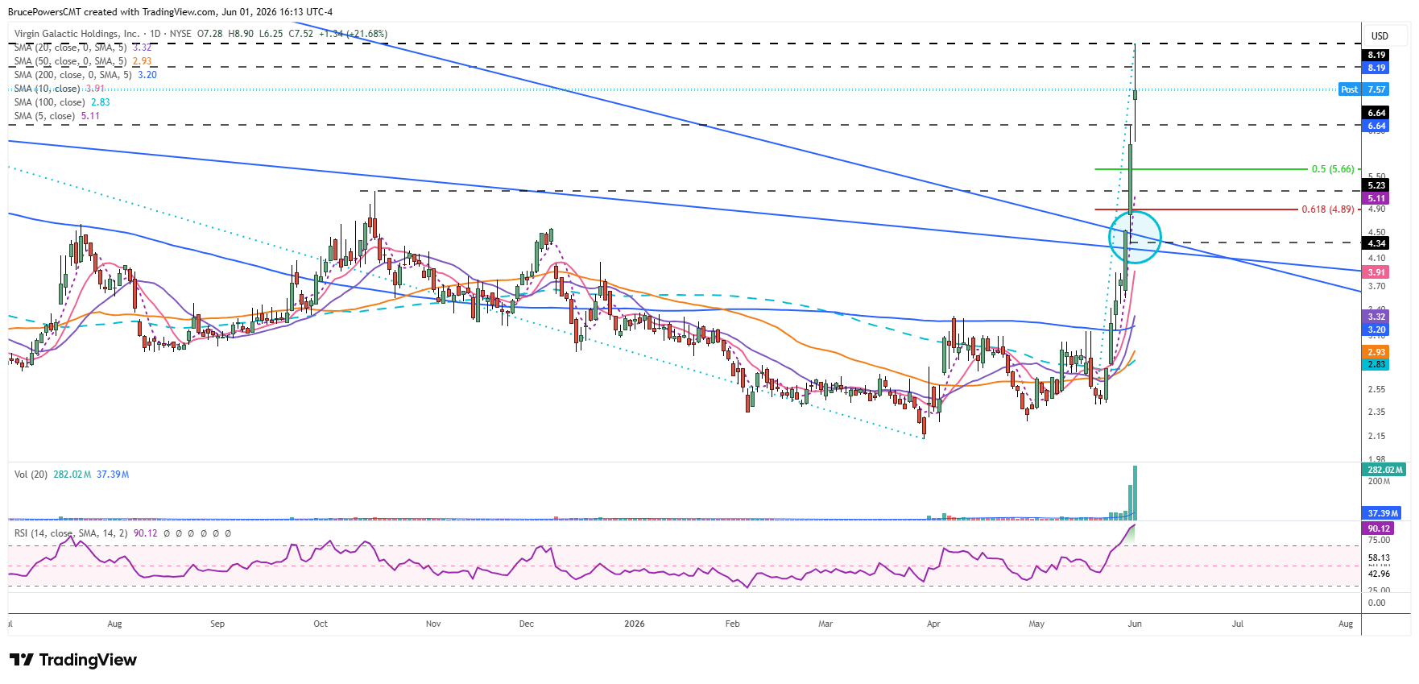Click the TradingView logo at the bottom
This screenshot has height=684, width=1419.
pos(73,660)
